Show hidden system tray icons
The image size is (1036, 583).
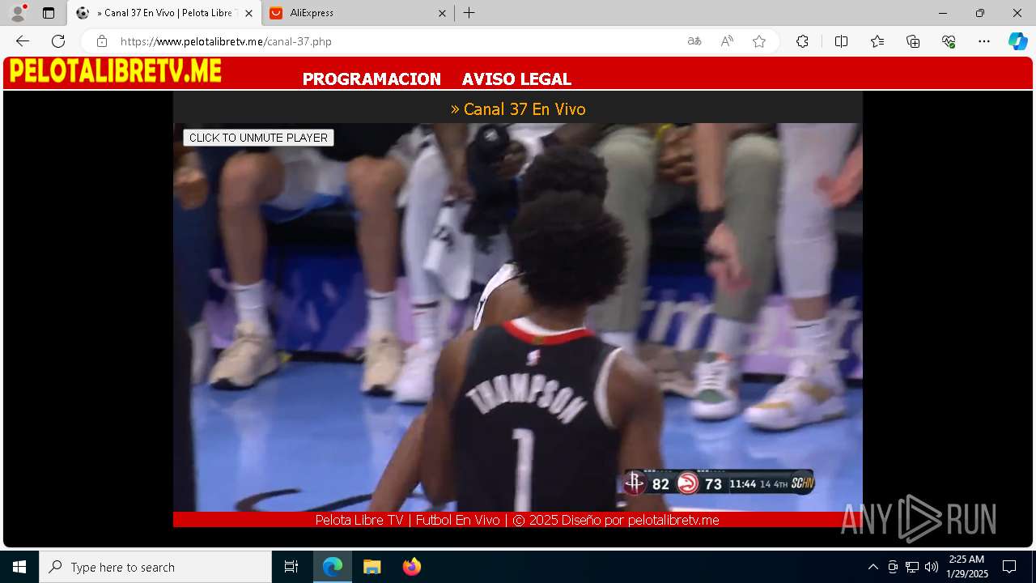pos(873,567)
